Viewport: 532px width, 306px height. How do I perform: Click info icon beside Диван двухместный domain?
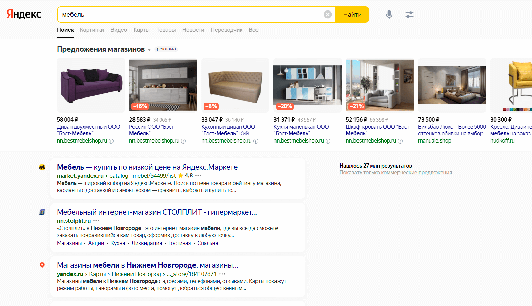click(111, 141)
